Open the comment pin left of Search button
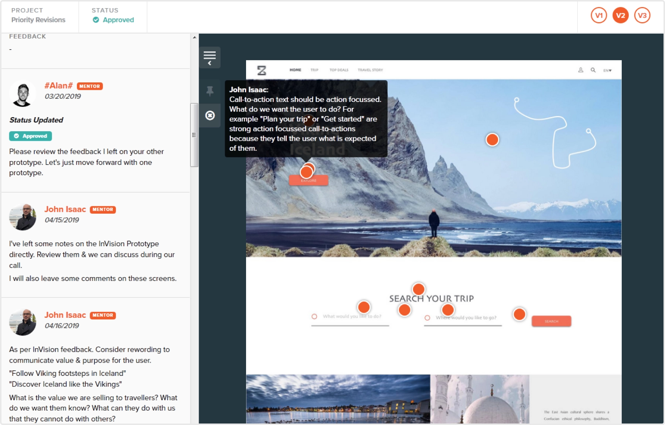Viewport: 665px width, 425px height. (519, 314)
